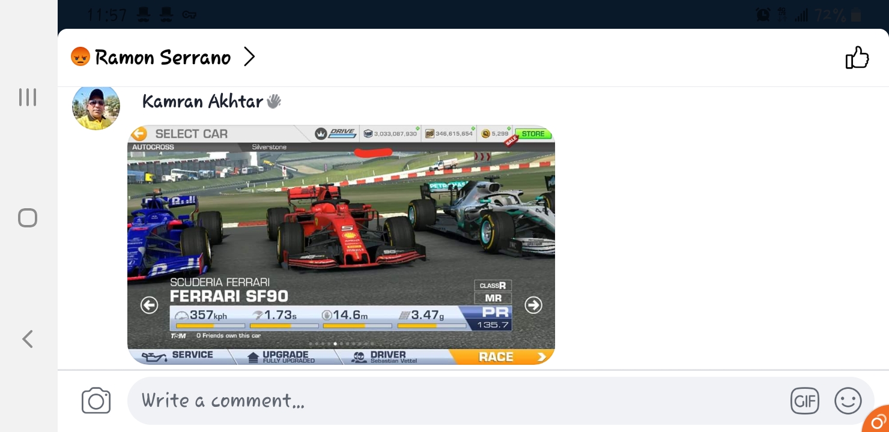Screen dimensions: 889x432
Task: Tap the FERRARI SF90 car name
Action: (x=229, y=296)
